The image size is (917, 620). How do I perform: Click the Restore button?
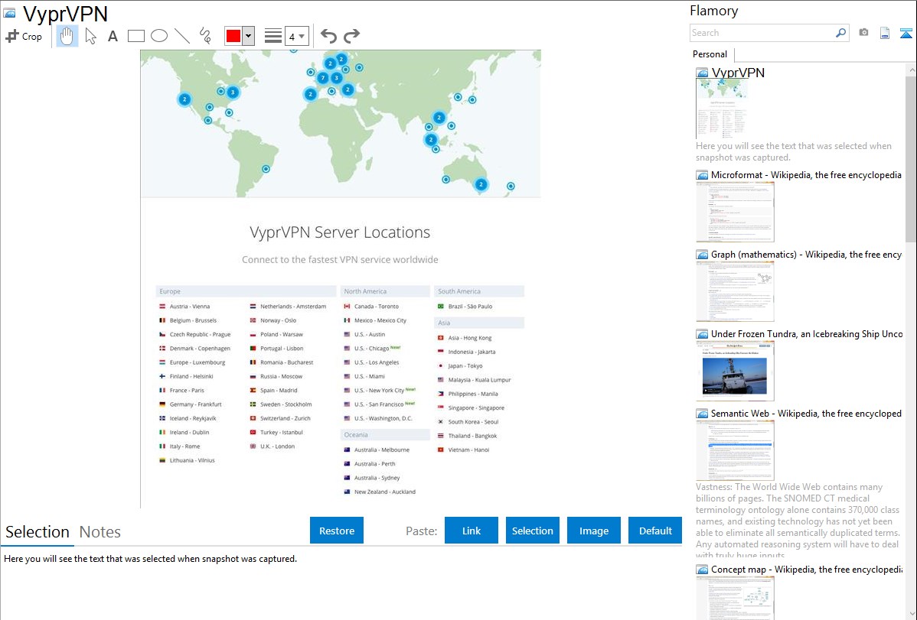coord(337,531)
